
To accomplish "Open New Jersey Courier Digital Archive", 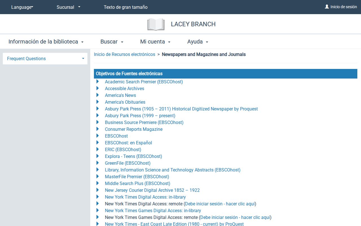I will click(x=152, y=190).
